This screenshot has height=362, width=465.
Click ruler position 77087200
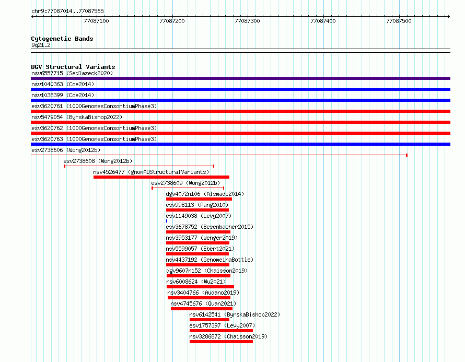click(172, 21)
